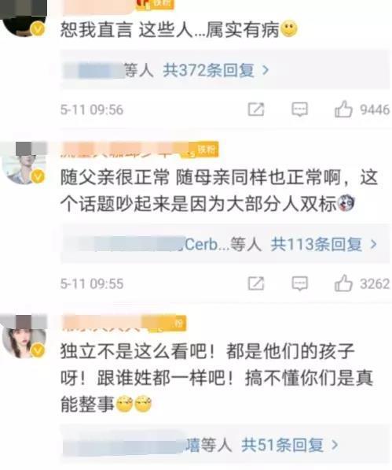Image resolution: width=392 pixels, height=470 pixels.
Task: Open avatar of the 独立不是这么看吧 commenter
Action: [x=24, y=337]
